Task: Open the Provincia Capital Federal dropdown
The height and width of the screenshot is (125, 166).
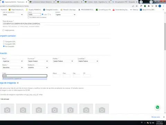Action: click(x=38, y=61)
